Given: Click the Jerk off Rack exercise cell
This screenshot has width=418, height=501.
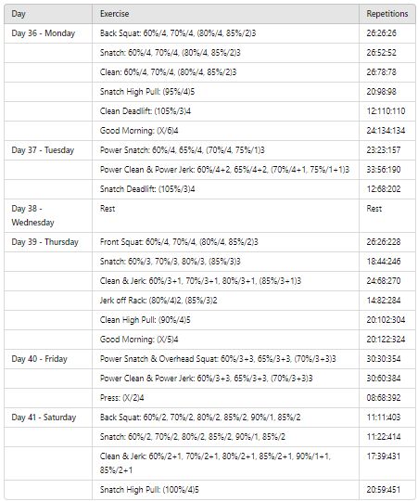Looking at the screenshot, I should (225, 301).
